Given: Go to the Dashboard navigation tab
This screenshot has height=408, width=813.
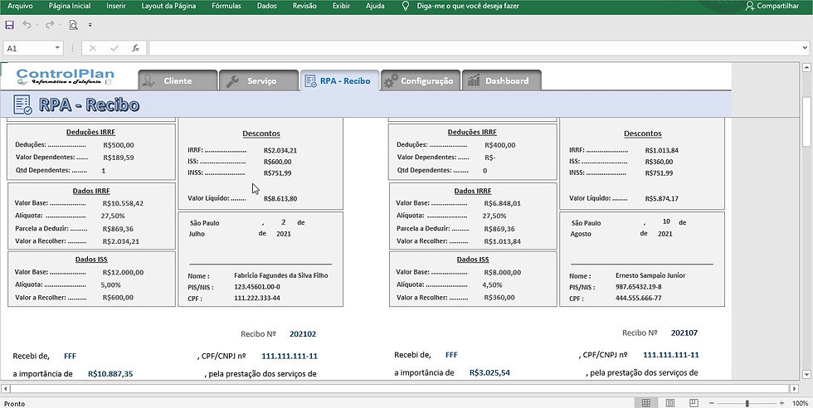Looking at the screenshot, I should pyautogui.click(x=501, y=81).
